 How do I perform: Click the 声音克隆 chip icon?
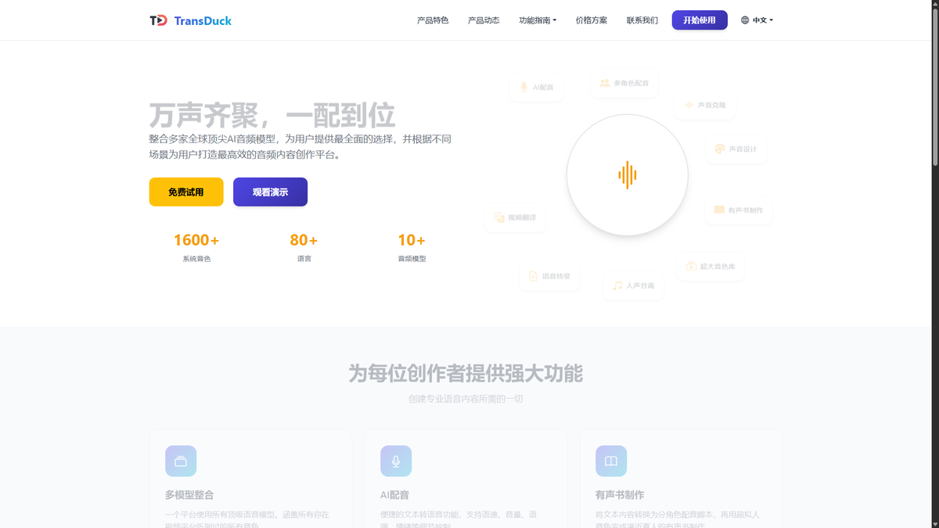point(689,105)
